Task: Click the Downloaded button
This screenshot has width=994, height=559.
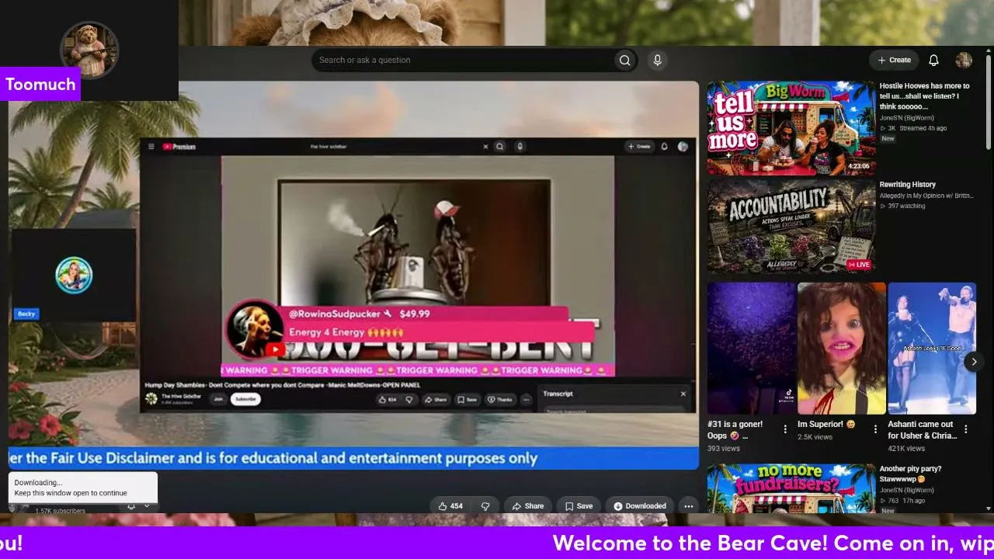Action: click(640, 506)
